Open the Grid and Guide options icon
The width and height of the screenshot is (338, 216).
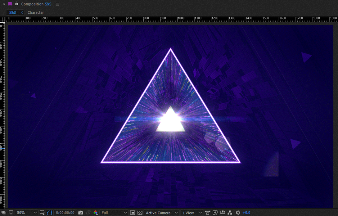[42, 213]
